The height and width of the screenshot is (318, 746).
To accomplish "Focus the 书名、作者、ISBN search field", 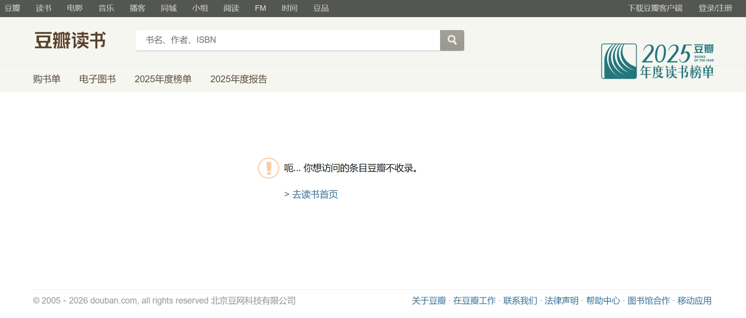I will [x=288, y=40].
